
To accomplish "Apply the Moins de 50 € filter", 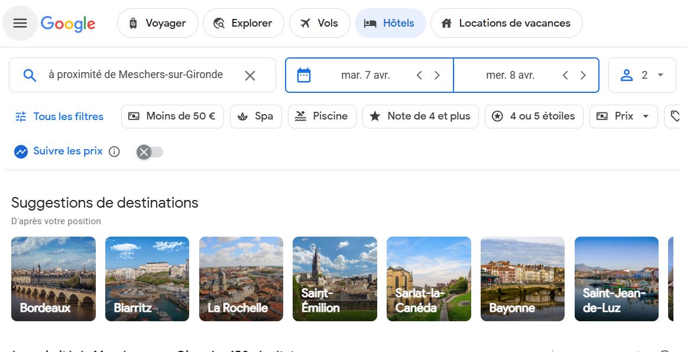I will pos(172,117).
